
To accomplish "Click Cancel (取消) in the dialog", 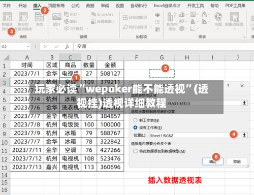I will pyautogui.click(x=237, y=161).
